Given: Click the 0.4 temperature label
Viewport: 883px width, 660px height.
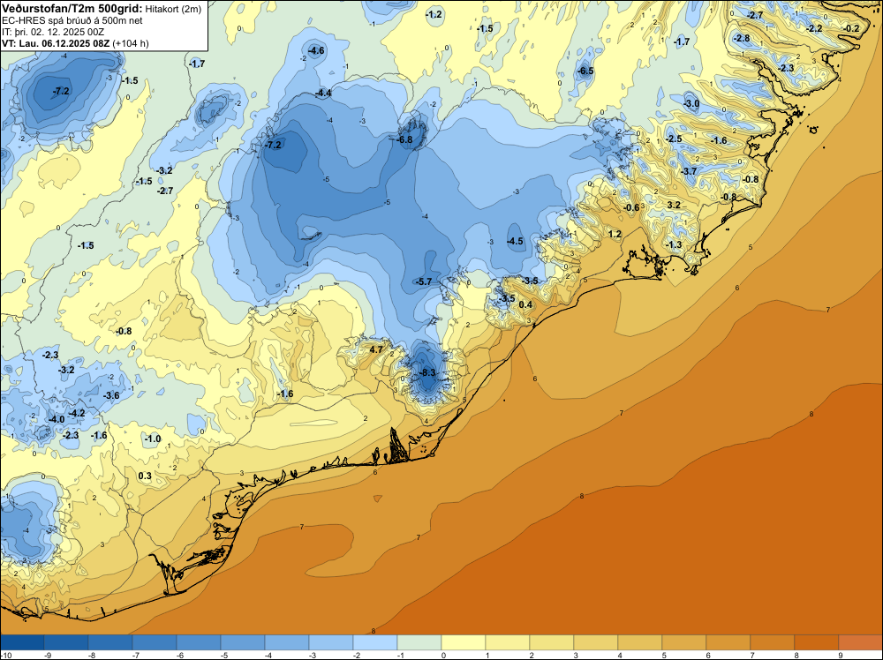Looking at the screenshot, I should point(525,304).
